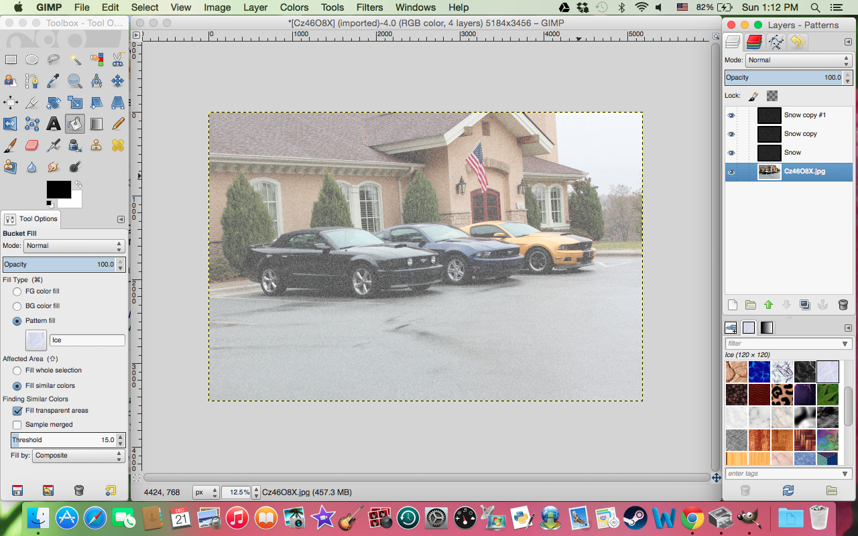Image resolution: width=858 pixels, height=536 pixels.
Task: Switch to the Undo History tab
Action: click(x=797, y=42)
